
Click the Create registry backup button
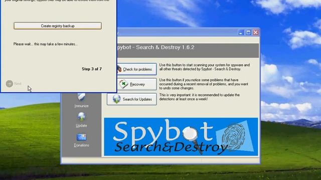[x=58, y=26]
